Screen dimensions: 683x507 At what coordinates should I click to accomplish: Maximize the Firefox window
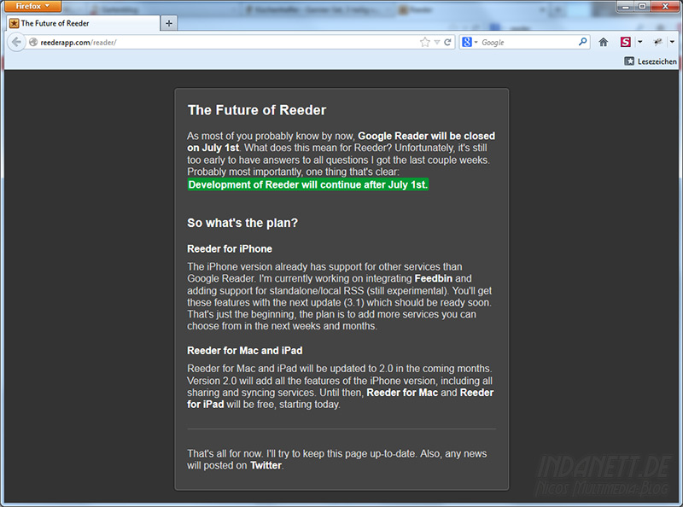click(x=642, y=6)
